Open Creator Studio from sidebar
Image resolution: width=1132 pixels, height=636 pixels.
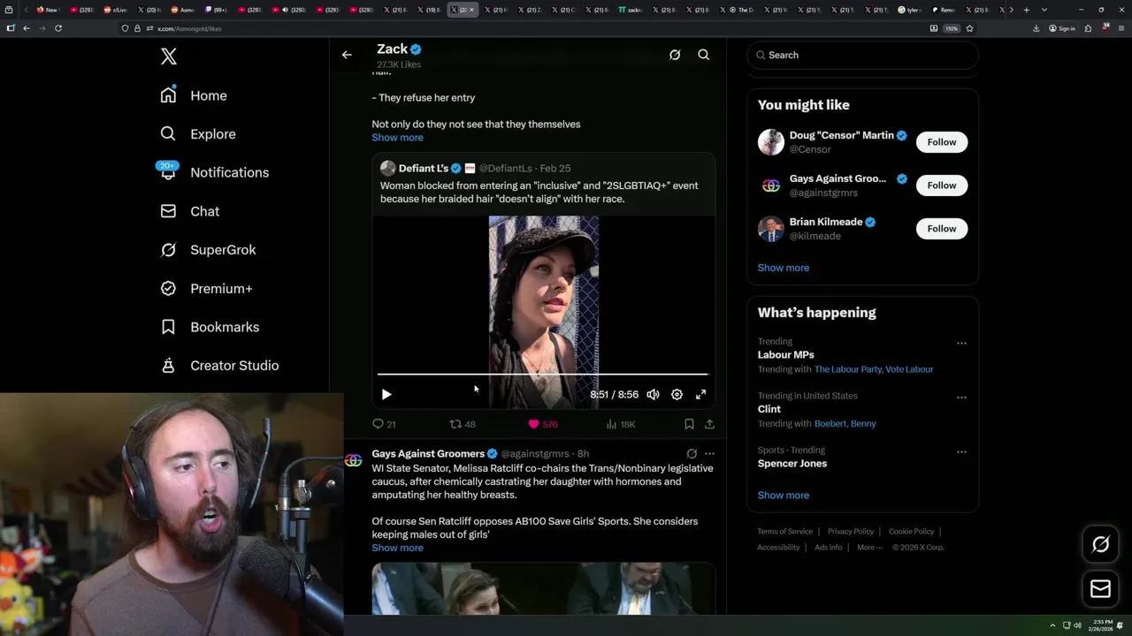[x=219, y=366]
